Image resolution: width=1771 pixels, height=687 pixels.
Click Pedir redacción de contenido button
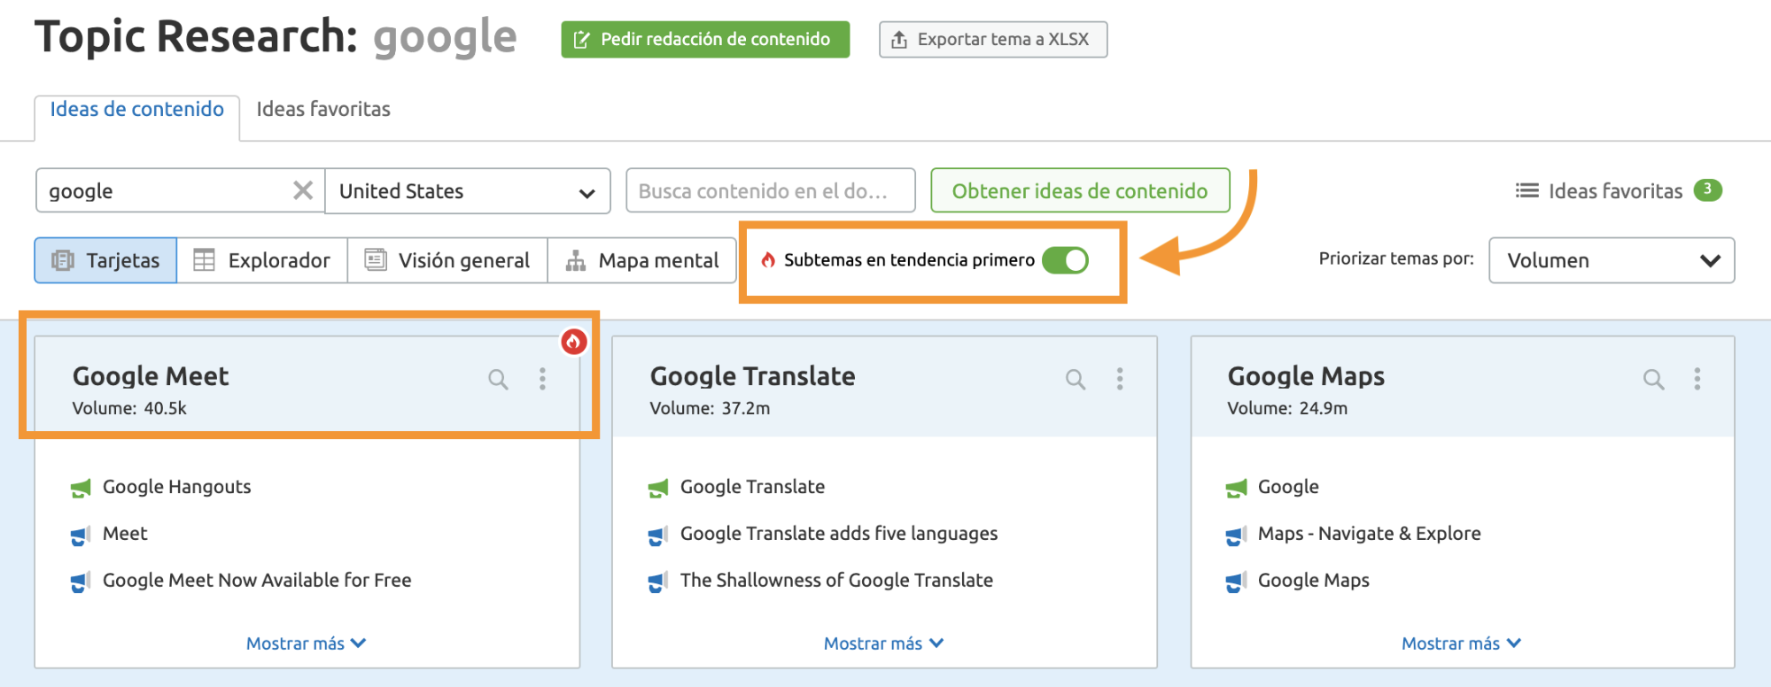(x=705, y=39)
